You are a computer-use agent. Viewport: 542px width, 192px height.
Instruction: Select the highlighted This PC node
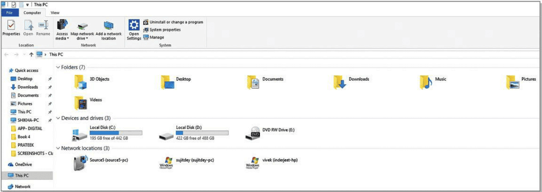[x=27, y=176]
